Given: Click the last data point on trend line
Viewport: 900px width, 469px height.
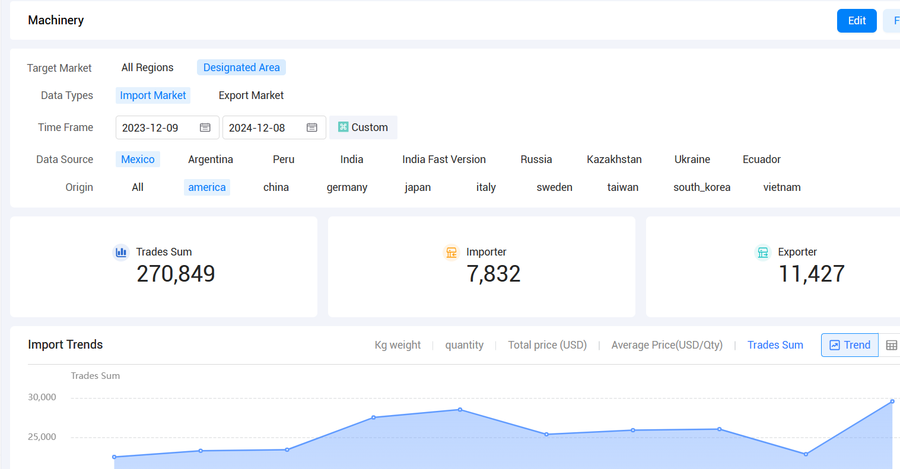Looking at the screenshot, I should (892, 401).
